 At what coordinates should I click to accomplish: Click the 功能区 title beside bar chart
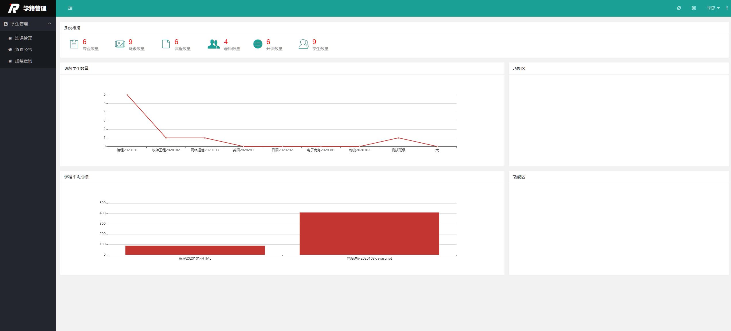click(519, 177)
